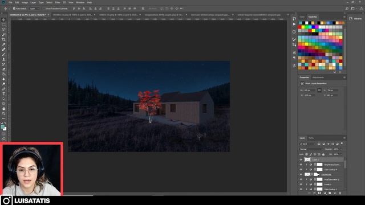Click Add layer style fx icon

point(314,193)
